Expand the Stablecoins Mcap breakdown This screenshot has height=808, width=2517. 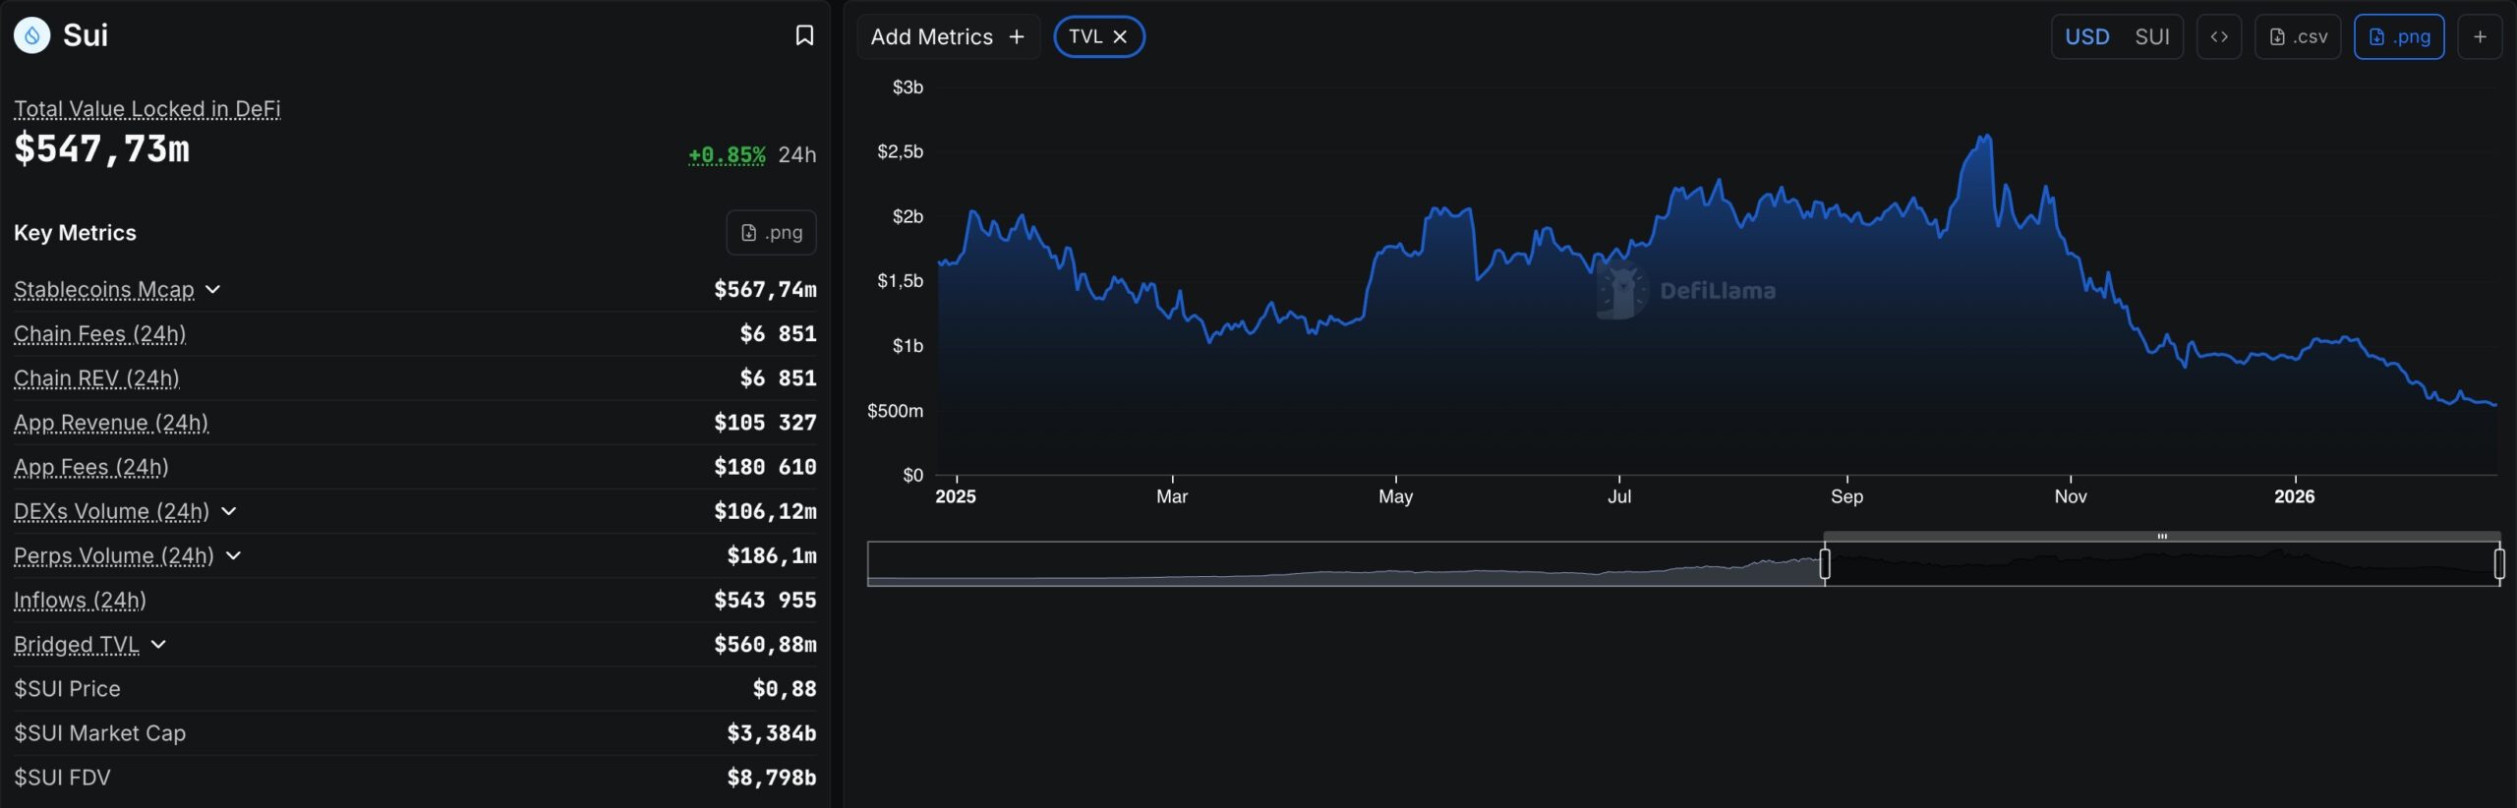point(213,290)
